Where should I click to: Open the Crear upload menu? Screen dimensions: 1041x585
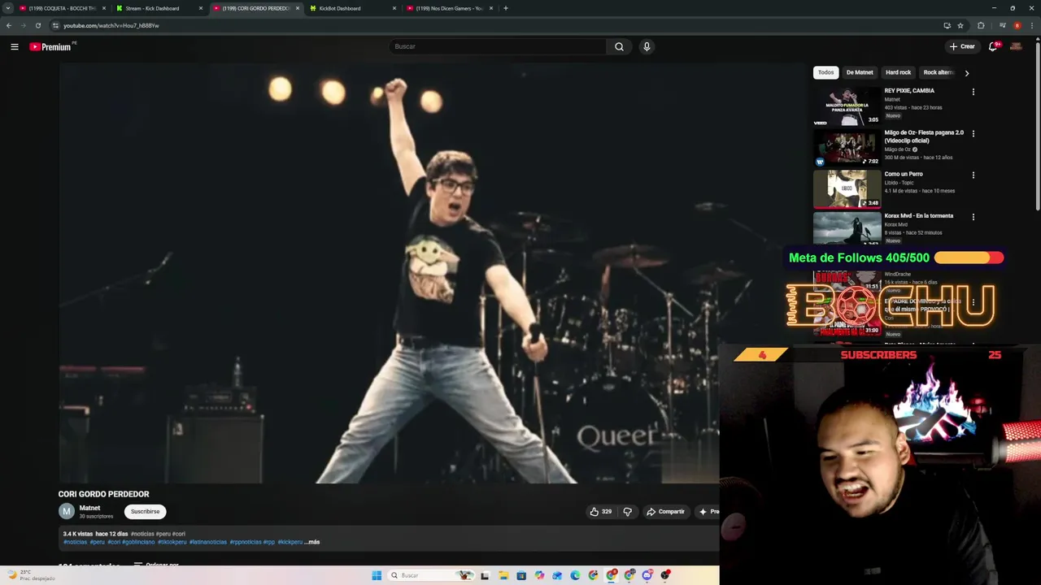[962, 46]
